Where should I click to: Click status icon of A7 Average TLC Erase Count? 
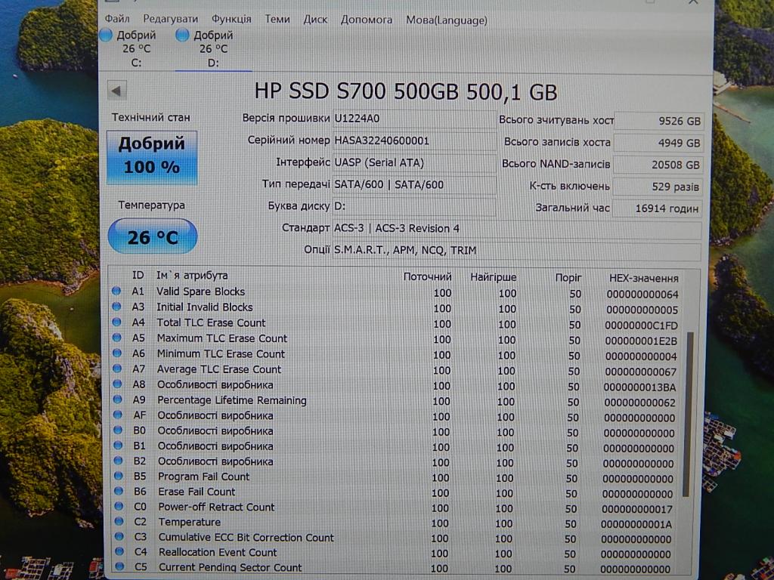tap(117, 369)
